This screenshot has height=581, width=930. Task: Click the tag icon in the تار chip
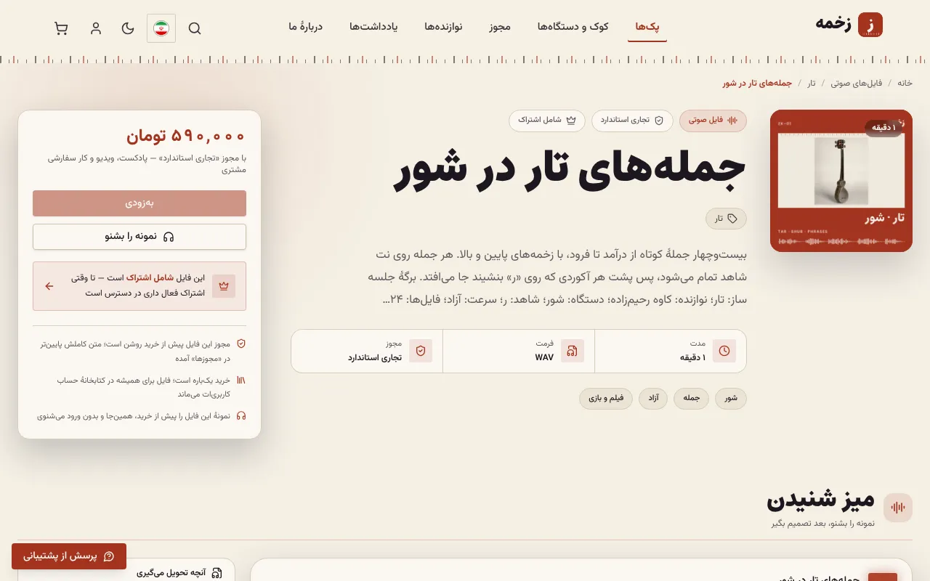(x=732, y=219)
